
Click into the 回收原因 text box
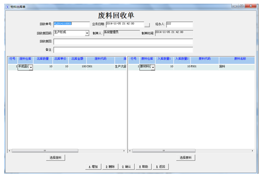pyautogui.click(x=123, y=41)
